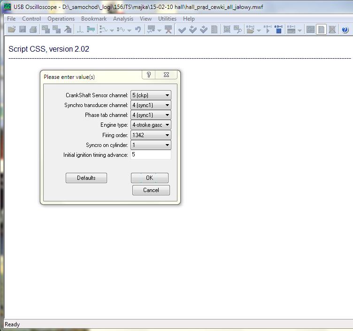The image size is (353, 331).
Task: Click the monitor with waveform icon
Action: pyautogui.click(x=151, y=30)
